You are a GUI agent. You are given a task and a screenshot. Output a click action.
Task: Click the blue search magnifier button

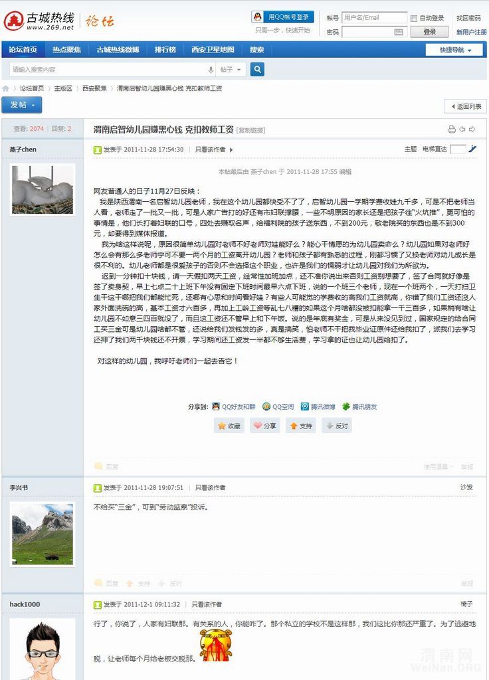point(257,69)
